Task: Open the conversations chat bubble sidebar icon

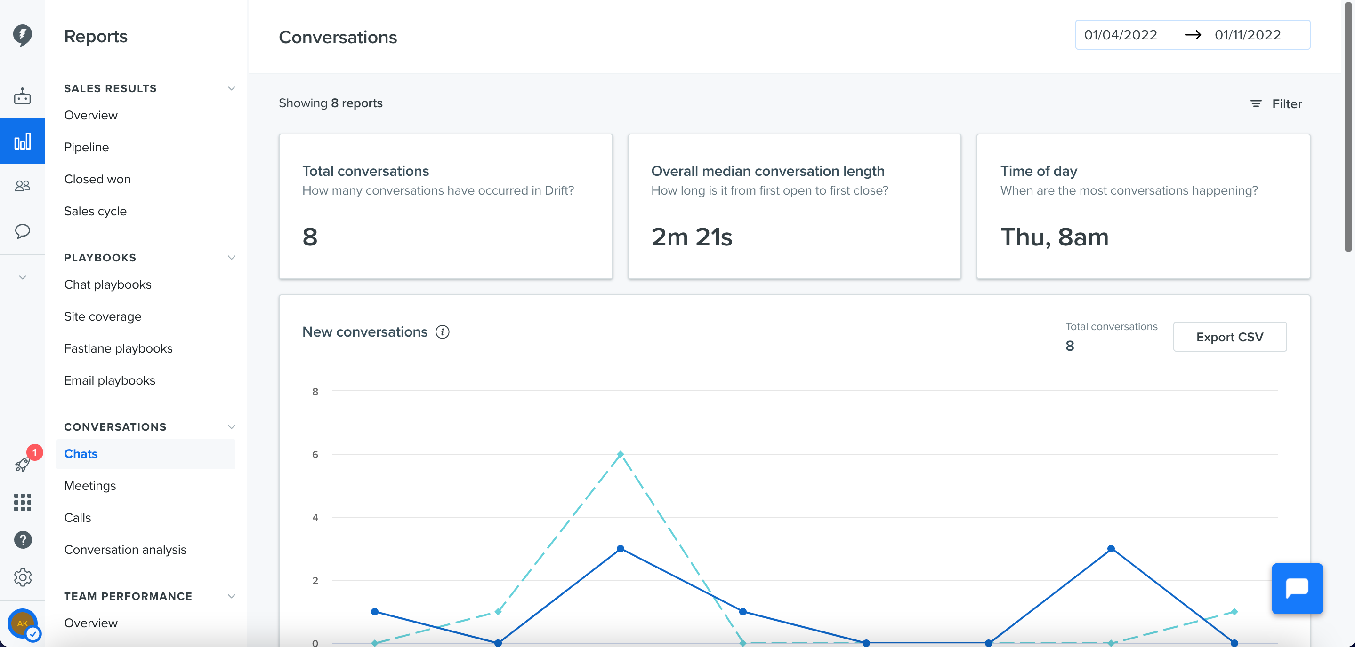Action: pyautogui.click(x=22, y=231)
